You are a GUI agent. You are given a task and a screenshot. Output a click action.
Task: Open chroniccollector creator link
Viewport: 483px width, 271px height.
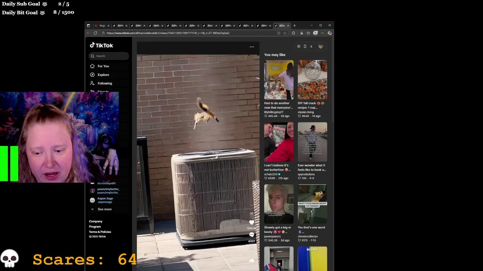pyautogui.click(x=308, y=236)
